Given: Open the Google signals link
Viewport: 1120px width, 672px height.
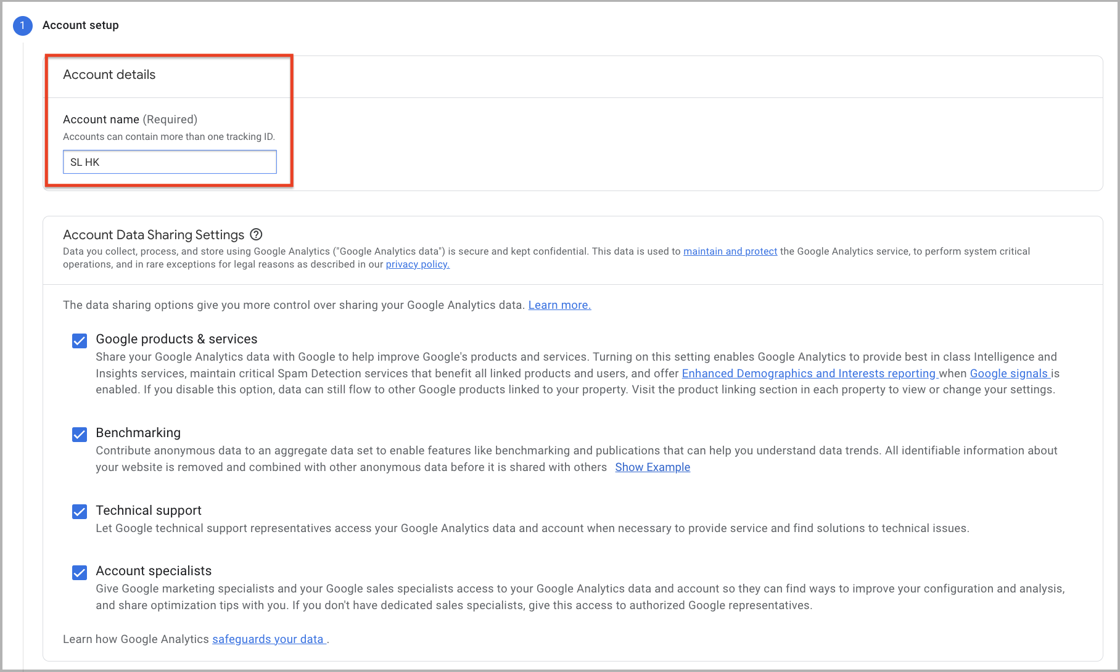Looking at the screenshot, I should pyautogui.click(x=1010, y=374).
